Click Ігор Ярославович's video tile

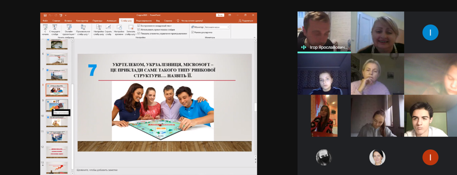coord(324,32)
